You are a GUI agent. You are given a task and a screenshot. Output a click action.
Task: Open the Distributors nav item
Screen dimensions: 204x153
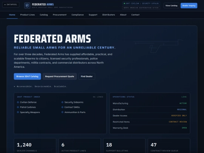(x=108, y=15)
